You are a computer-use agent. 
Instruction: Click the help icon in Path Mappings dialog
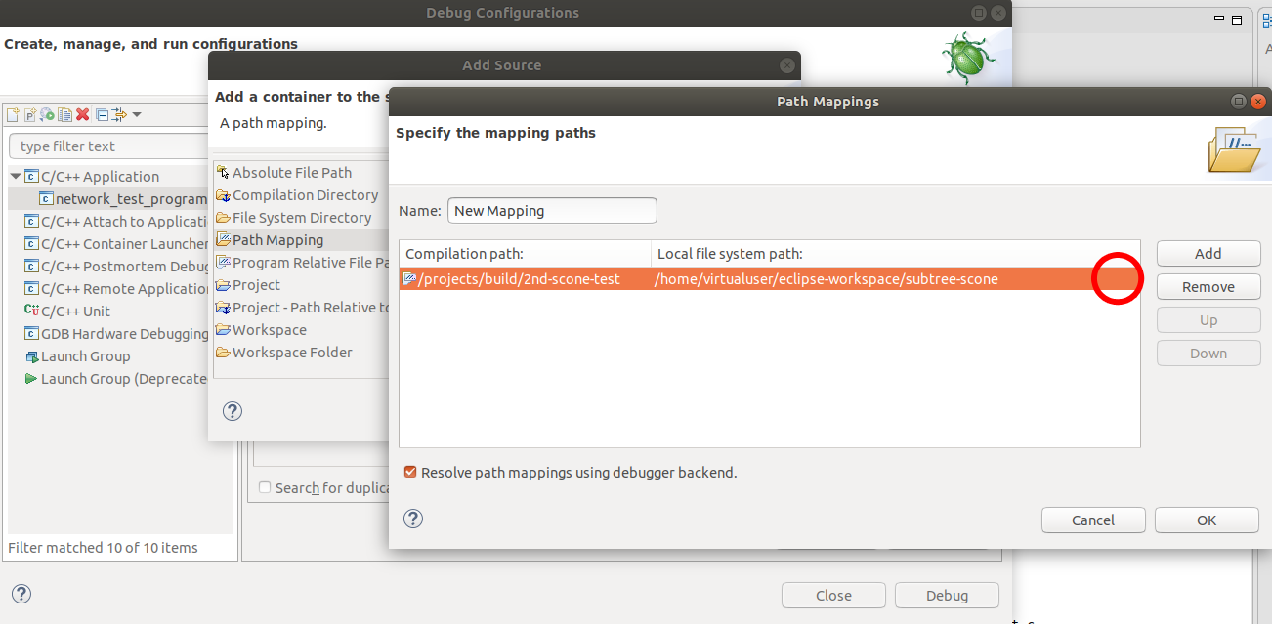pos(412,519)
